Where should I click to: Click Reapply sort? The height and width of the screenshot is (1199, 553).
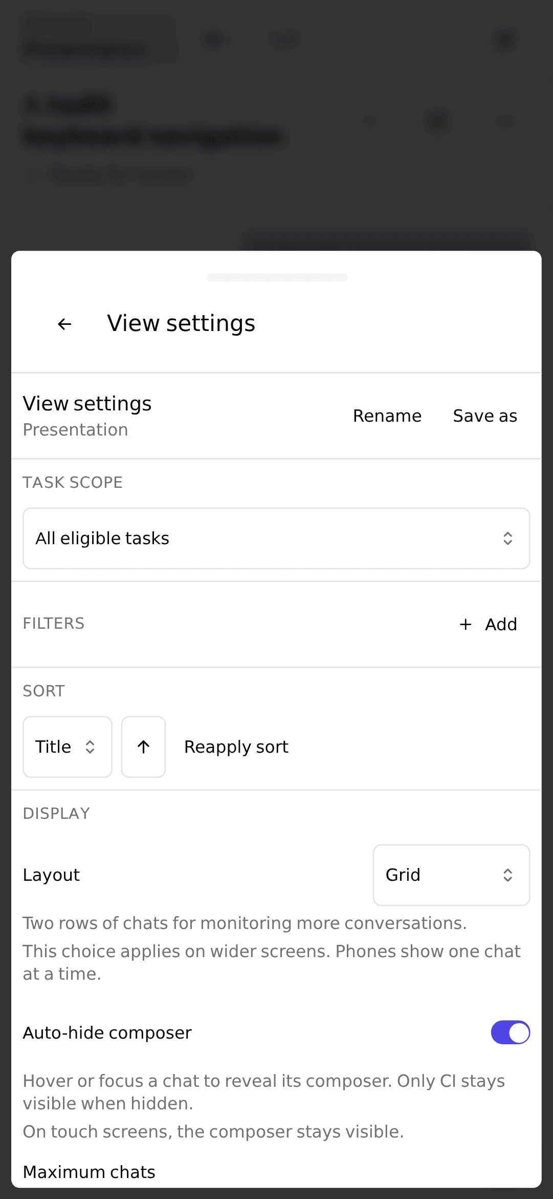click(x=236, y=747)
